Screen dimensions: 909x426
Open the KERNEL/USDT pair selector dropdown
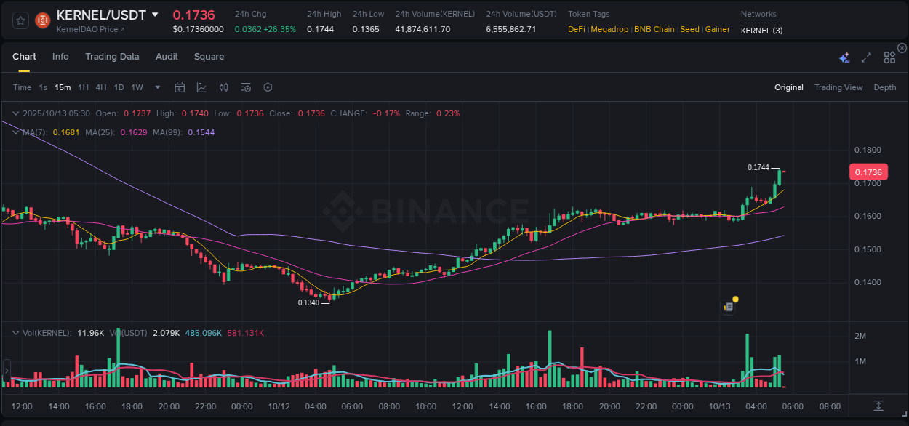coord(155,14)
